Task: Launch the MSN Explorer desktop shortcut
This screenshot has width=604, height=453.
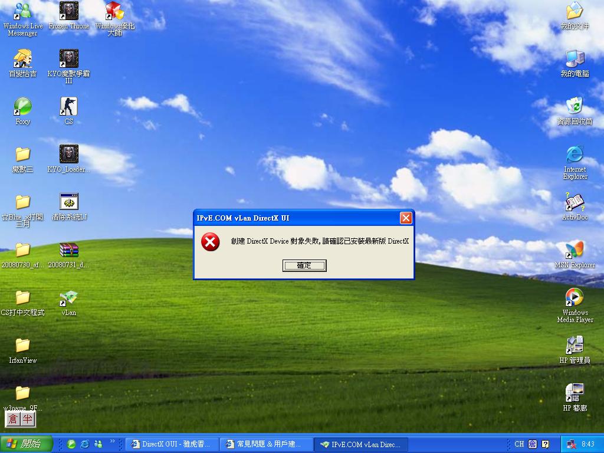Action: pyautogui.click(x=575, y=254)
